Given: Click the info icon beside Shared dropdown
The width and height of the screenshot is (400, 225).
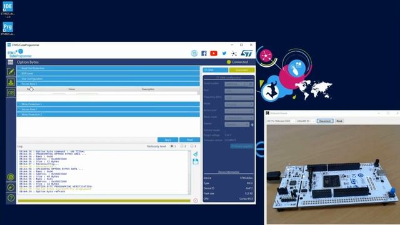Looking at the screenshot, I should (252, 125).
